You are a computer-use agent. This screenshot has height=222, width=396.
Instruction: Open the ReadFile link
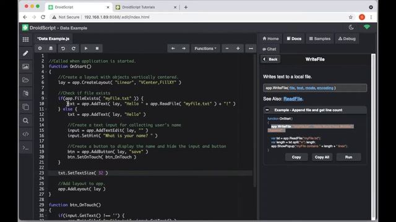click(x=293, y=99)
